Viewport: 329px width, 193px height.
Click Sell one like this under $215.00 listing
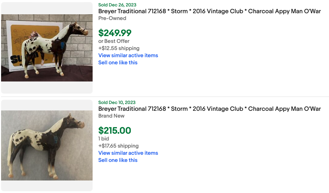tap(118, 160)
